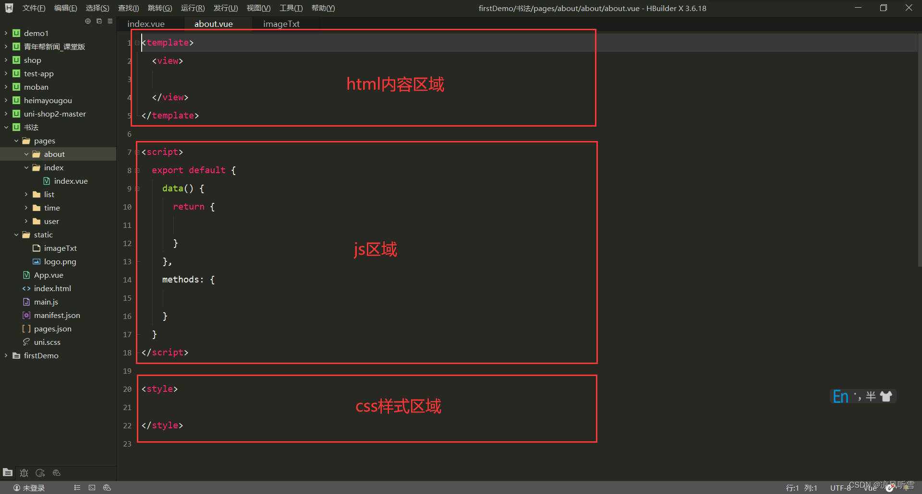This screenshot has height=494, width=922.
Task: Expand the test-app project
Action: pyautogui.click(x=6, y=73)
